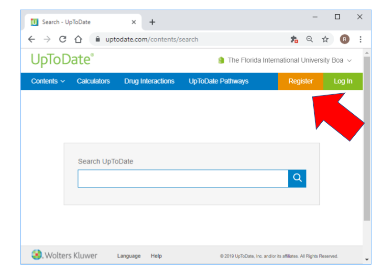Open the Chrome profile avatar R
382x269 pixels.
click(345, 39)
